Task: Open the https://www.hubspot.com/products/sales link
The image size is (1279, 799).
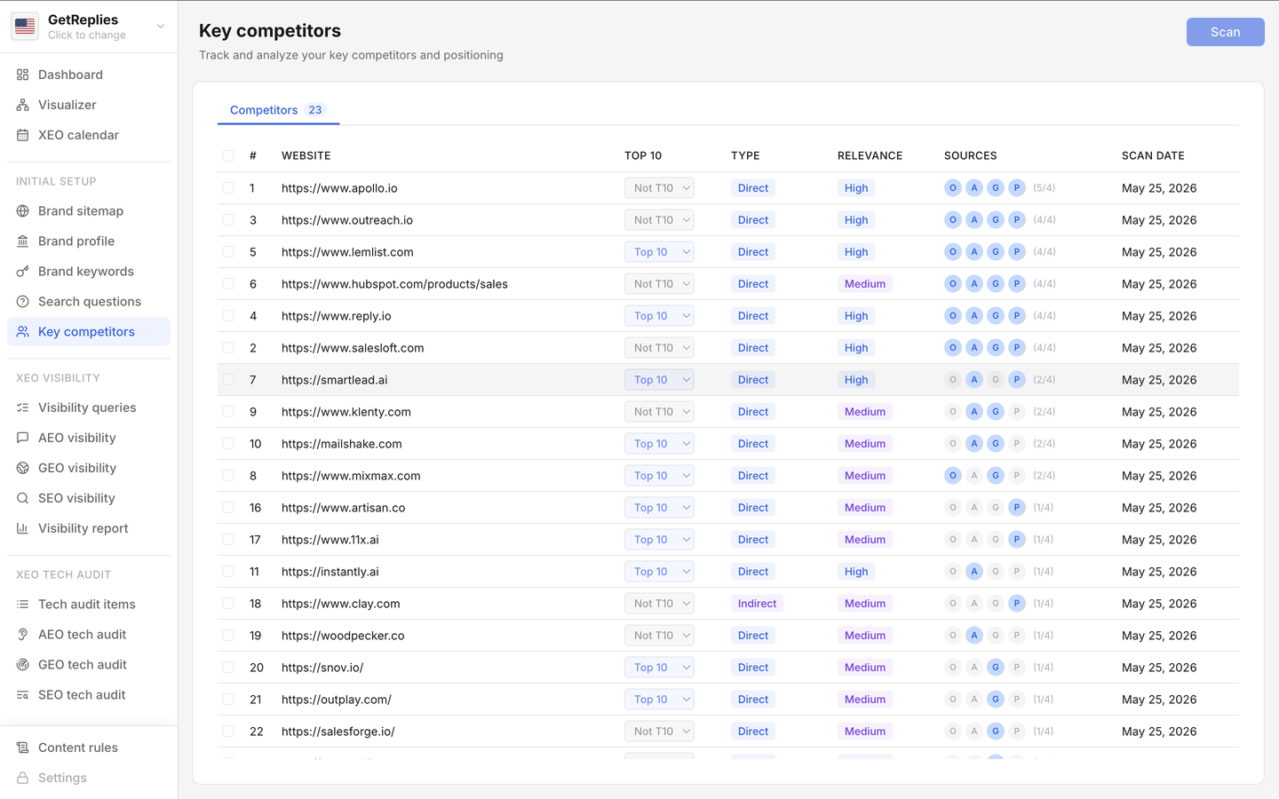Action: tap(394, 284)
